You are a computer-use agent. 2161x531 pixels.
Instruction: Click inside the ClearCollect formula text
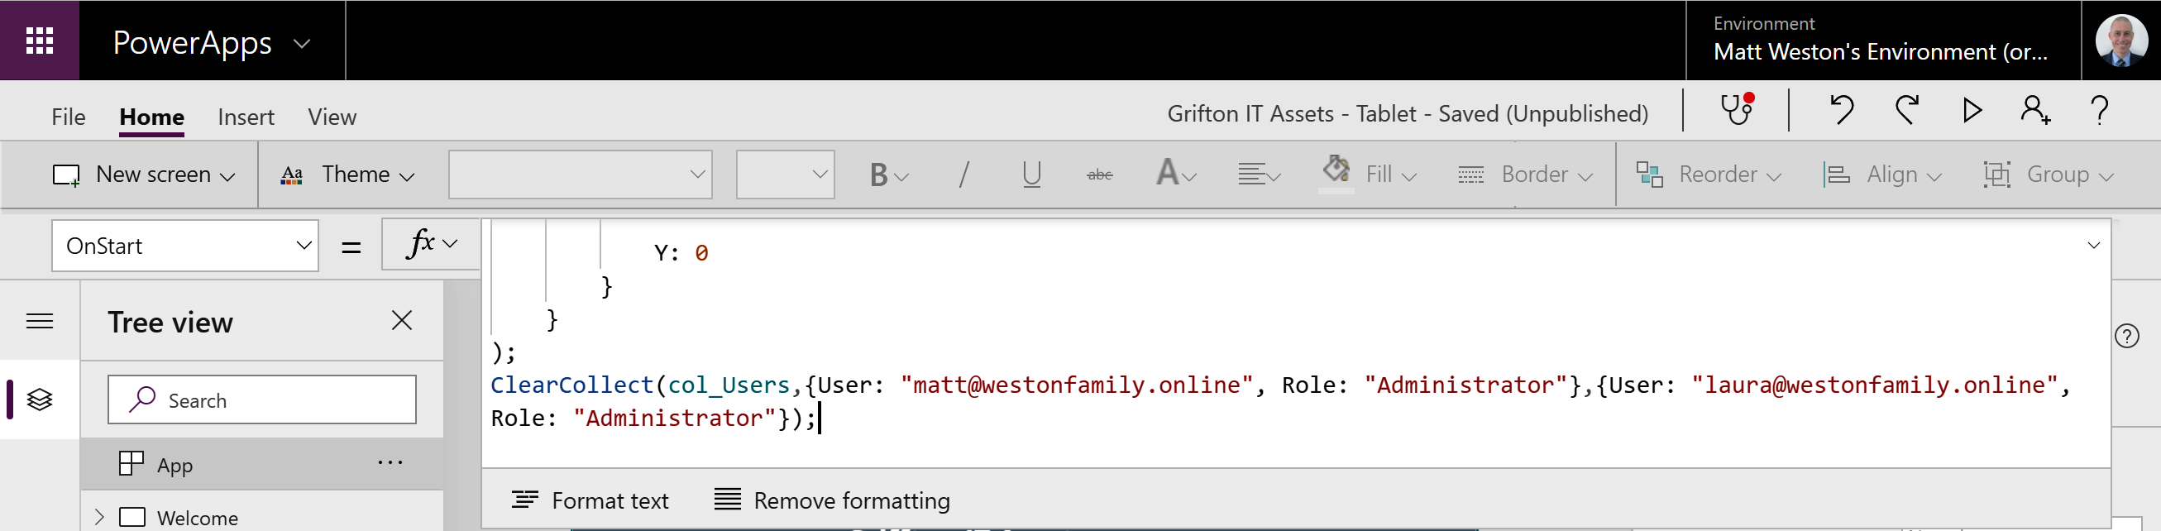click(x=1279, y=401)
